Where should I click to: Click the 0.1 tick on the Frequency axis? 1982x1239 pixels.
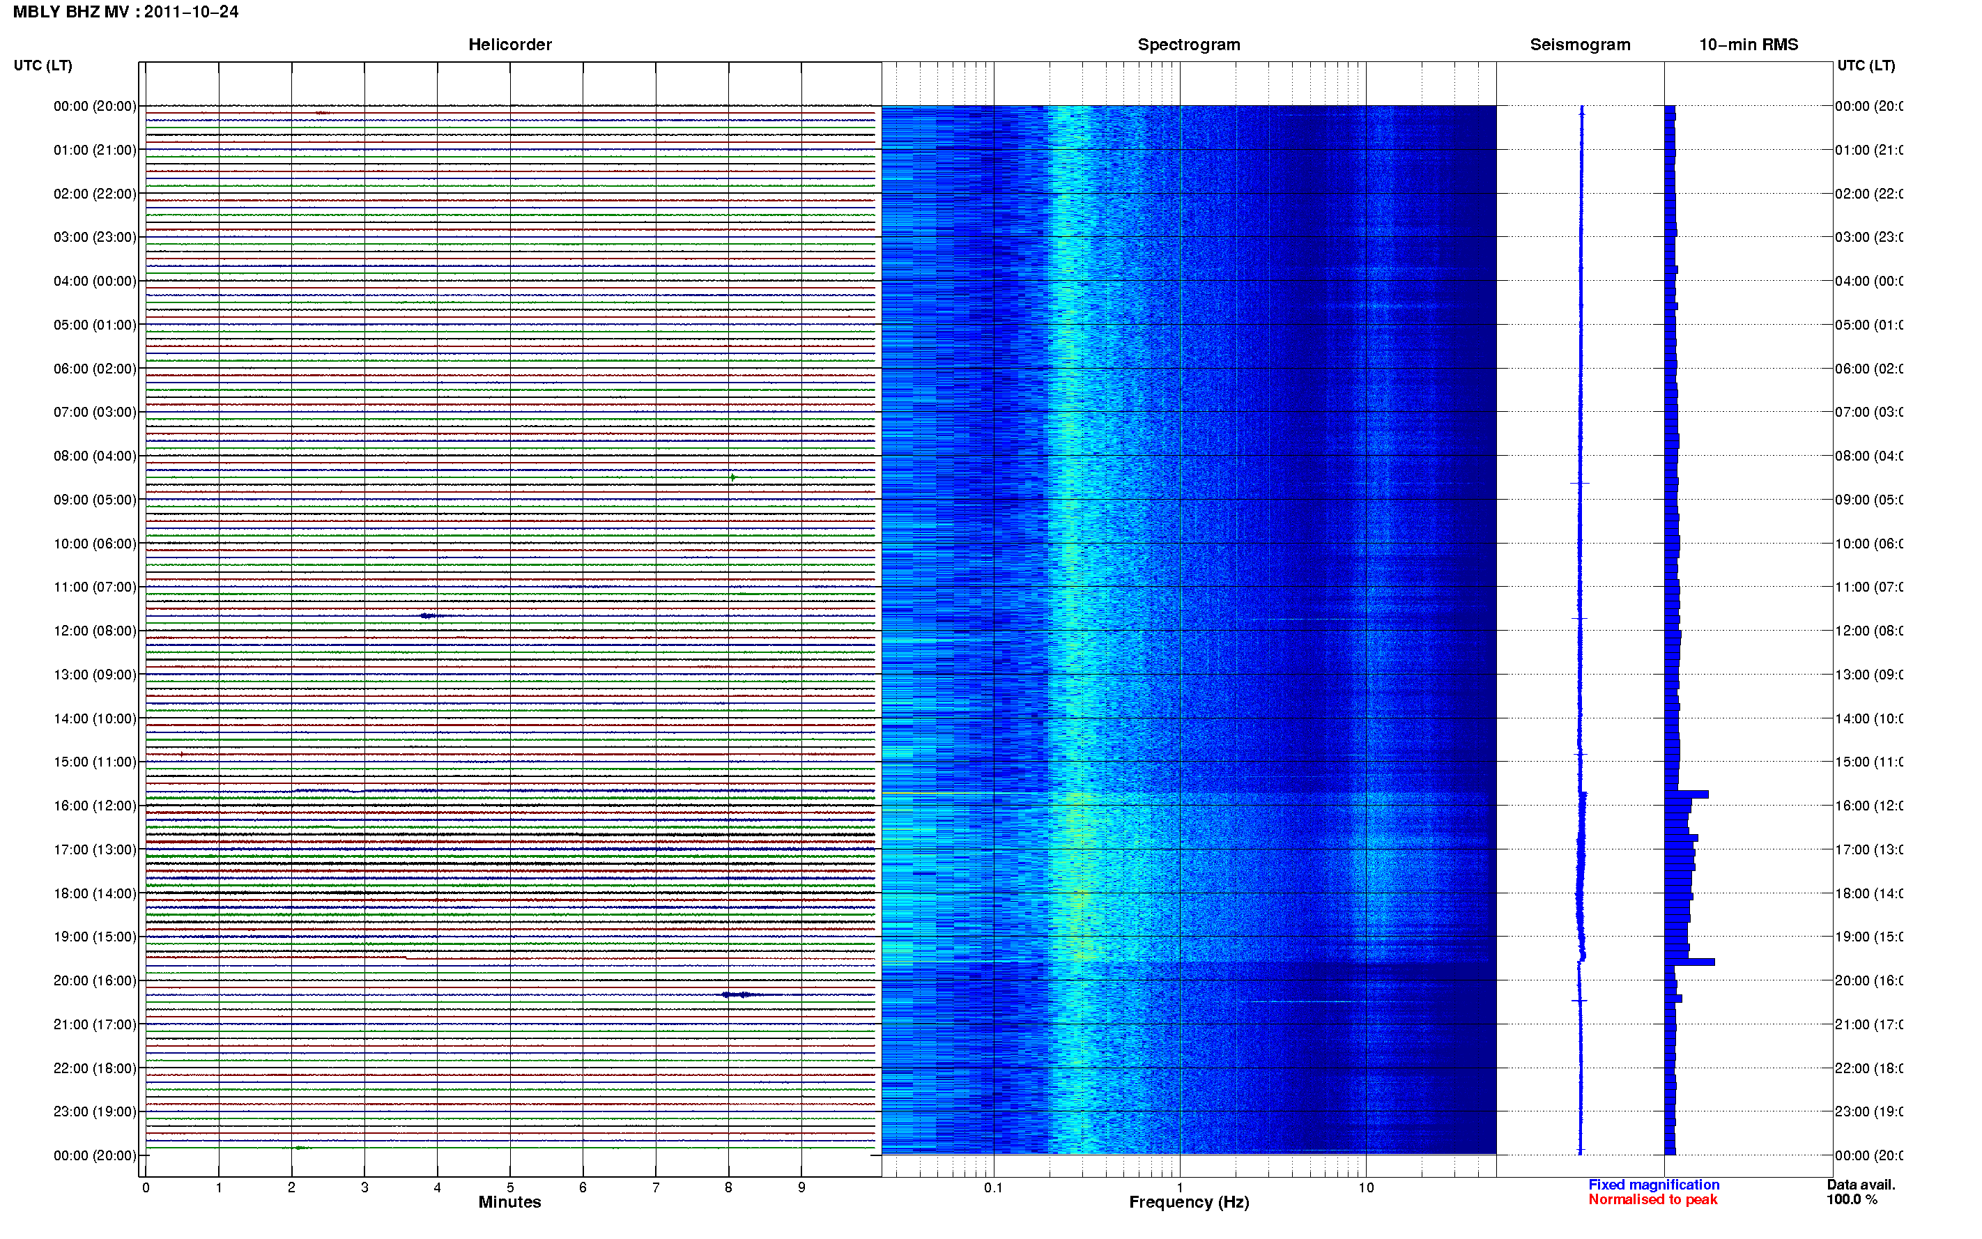(993, 1187)
